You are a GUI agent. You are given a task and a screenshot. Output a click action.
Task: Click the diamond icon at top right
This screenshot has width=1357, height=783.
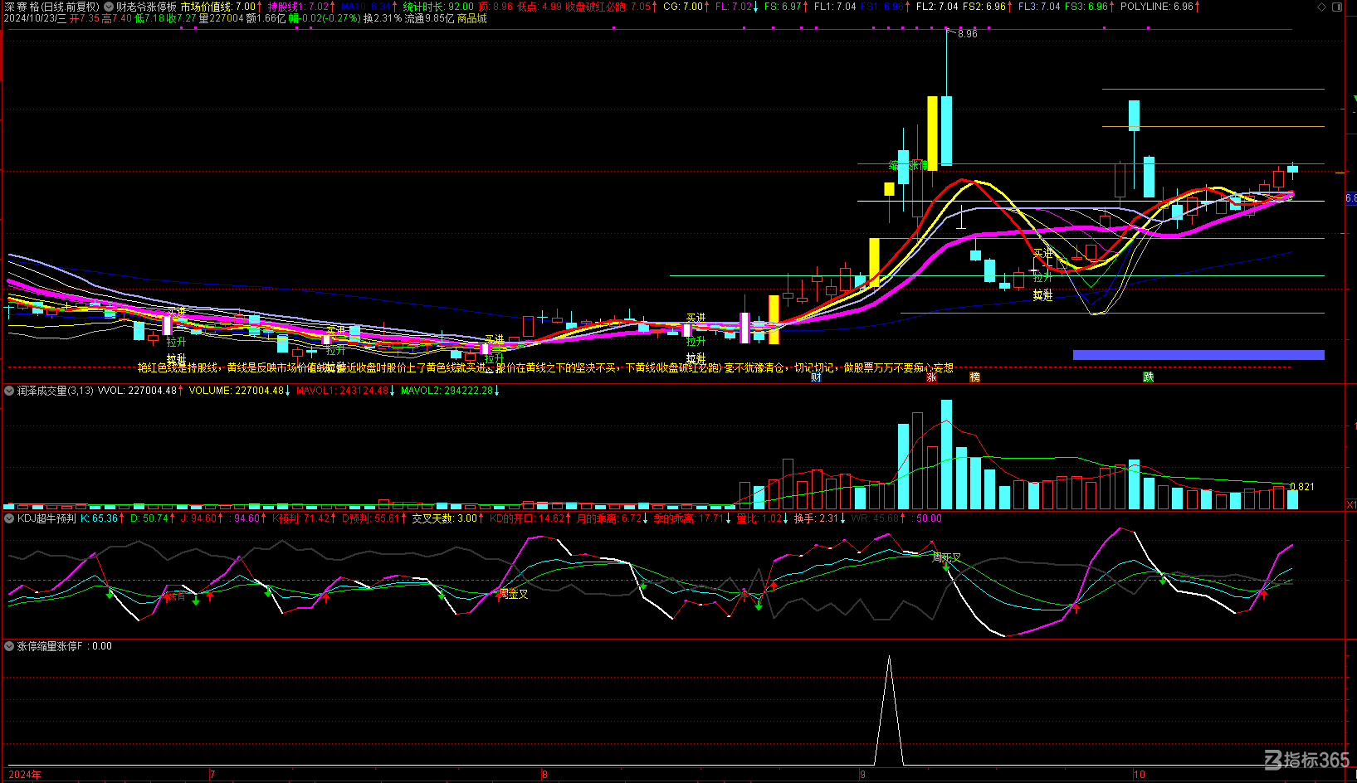(x=1322, y=7)
